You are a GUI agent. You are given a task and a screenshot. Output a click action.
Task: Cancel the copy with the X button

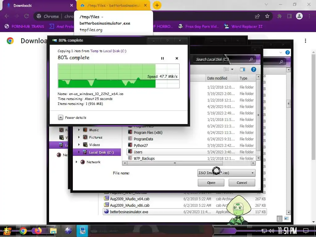pyautogui.click(x=177, y=58)
